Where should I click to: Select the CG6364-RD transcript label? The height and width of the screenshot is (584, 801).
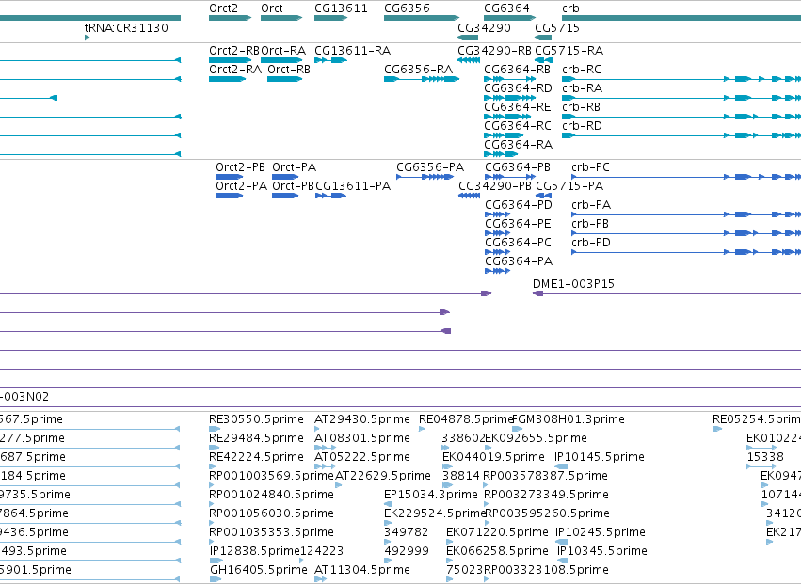(518, 88)
